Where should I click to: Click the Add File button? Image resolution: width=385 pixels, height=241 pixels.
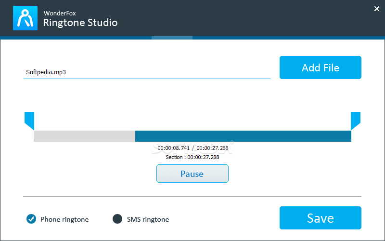321,67
